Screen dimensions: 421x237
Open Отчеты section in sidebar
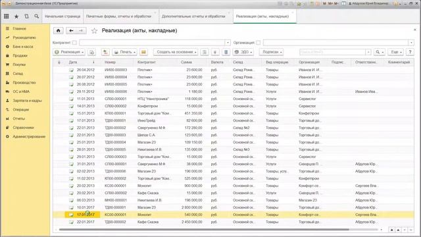coord(19,118)
